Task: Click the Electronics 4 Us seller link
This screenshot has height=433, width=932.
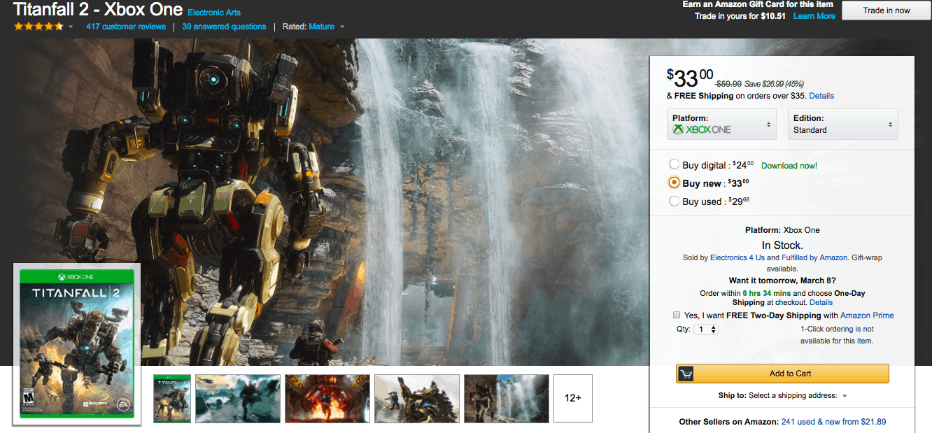Action: (x=737, y=257)
